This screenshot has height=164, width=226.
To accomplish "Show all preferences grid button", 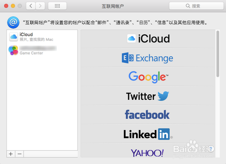I will point(57,6).
